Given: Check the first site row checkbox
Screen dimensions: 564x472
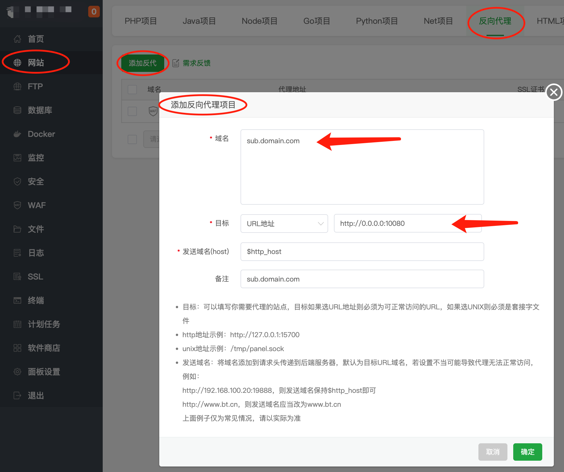Looking at the screenshot, I should pos(132,111).
